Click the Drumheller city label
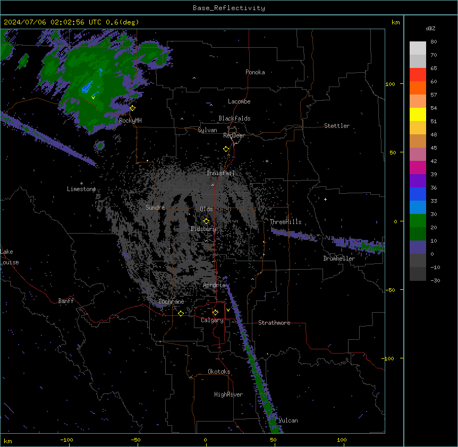This screenshot has height=447, width=458. (339, 259)
